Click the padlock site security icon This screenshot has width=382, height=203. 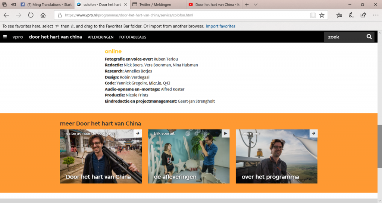coord(60,15)
